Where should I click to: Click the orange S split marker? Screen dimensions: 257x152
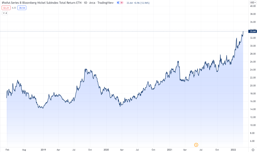pyautogui.click(x=196, y=145)
